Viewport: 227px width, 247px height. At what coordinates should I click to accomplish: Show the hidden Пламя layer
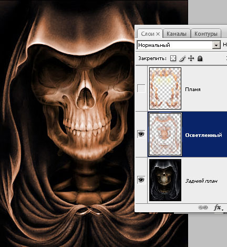(x=141, y=88)
